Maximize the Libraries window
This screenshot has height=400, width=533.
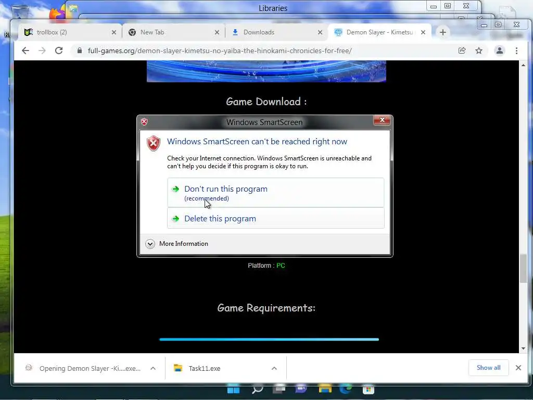click(448, 6)
